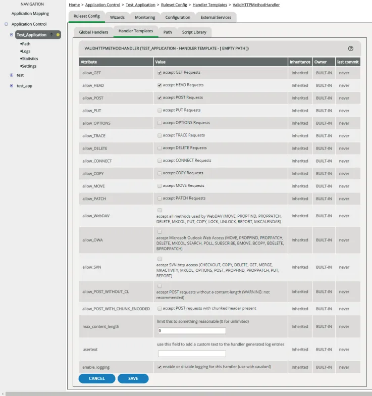Viewport: 372px width, 396px height.
Task: Enable accept PATCH Requests checkbox
Action: [x=160, y=199]
